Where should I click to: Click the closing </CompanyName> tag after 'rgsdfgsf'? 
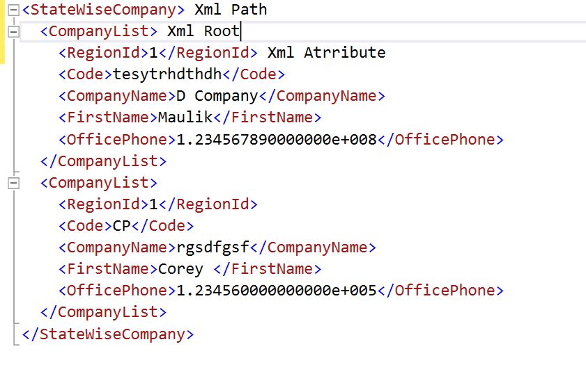click(x=313, y=247)
